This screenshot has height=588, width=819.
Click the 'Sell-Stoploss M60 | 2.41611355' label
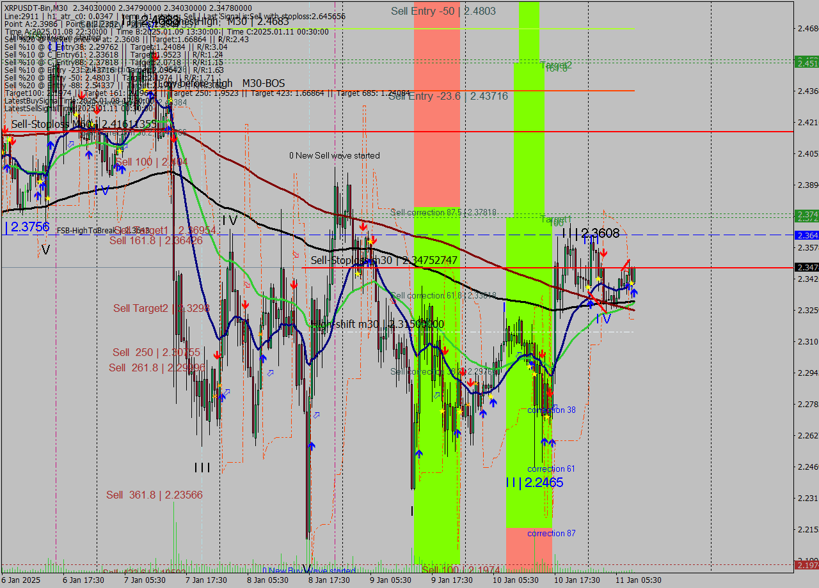point(83,124)
